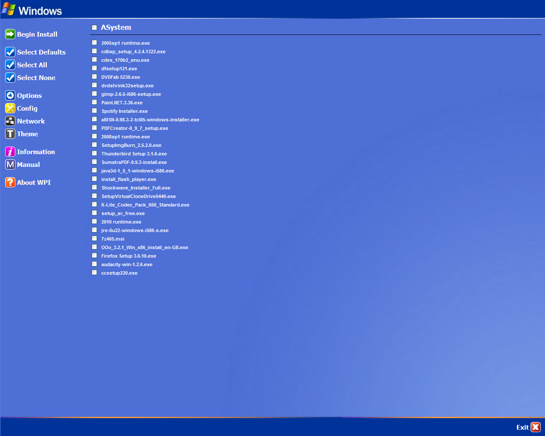Viewport: 545px width, 436px height.
Task: Click audacity-win-1.2.6.exe text
Action: [127, 264]
